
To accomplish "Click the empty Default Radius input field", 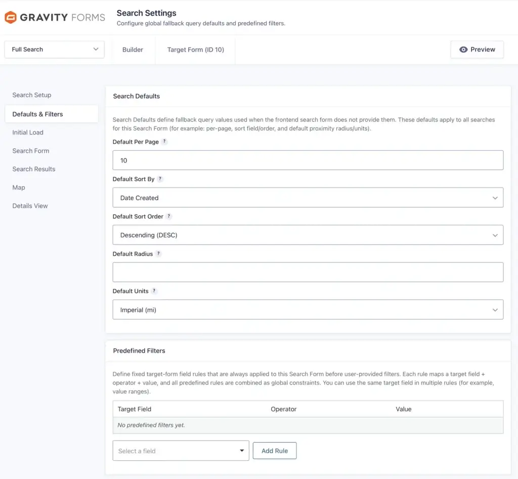I will click(x=308, y=272).
